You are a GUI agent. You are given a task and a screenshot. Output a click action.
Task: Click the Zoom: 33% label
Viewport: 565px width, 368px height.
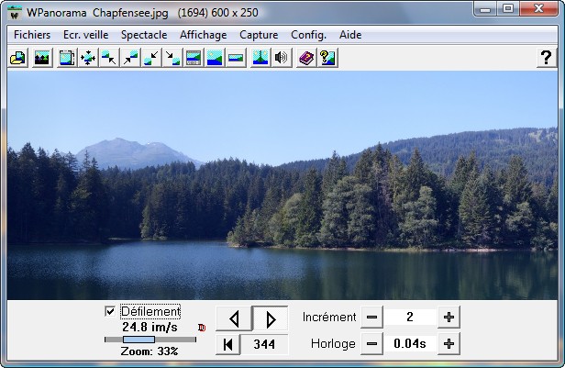tap(150, 351)
